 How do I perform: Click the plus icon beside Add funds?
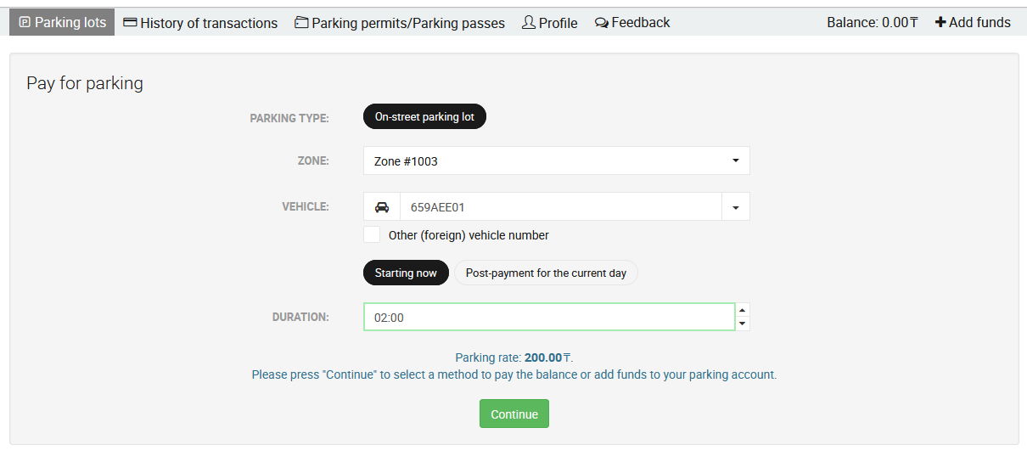tap(940, 23)
